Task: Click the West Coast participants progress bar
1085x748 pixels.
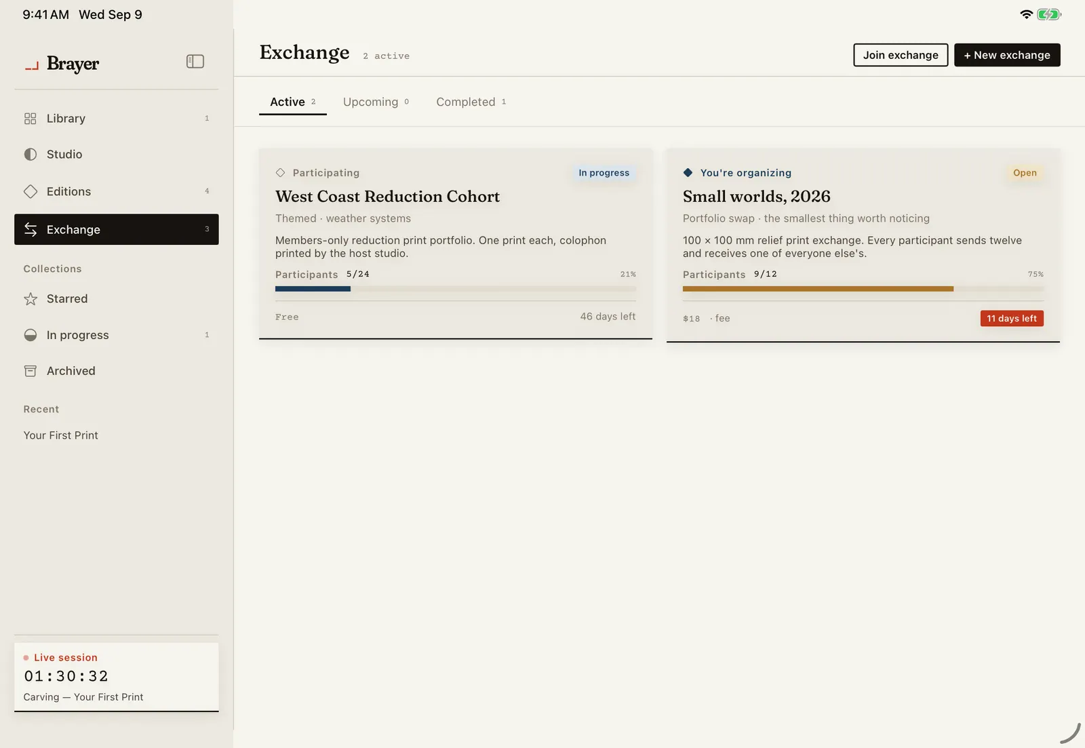Action: [456, 289]
